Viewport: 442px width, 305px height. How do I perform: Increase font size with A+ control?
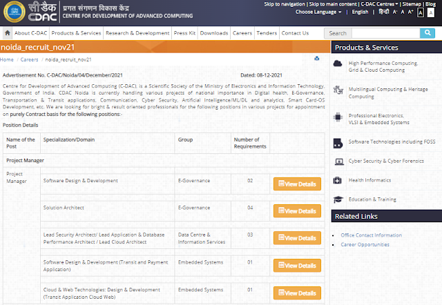coord(411,12)
